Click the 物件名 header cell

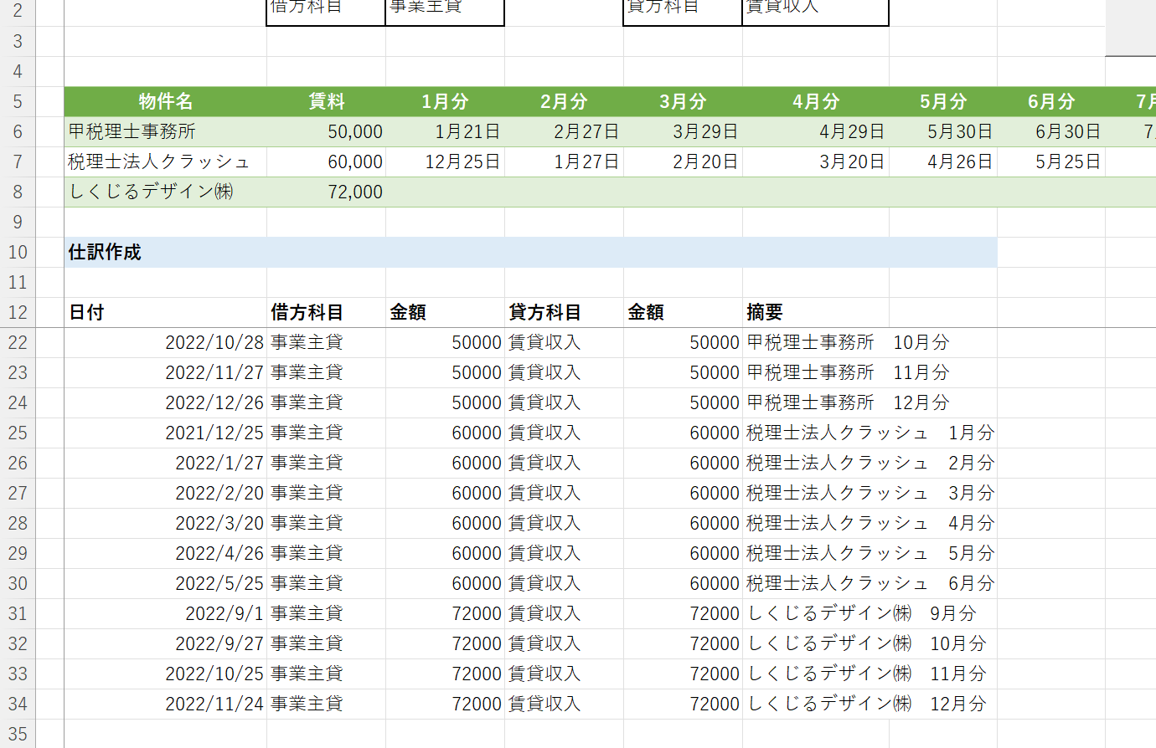click(x=165, y=102)
